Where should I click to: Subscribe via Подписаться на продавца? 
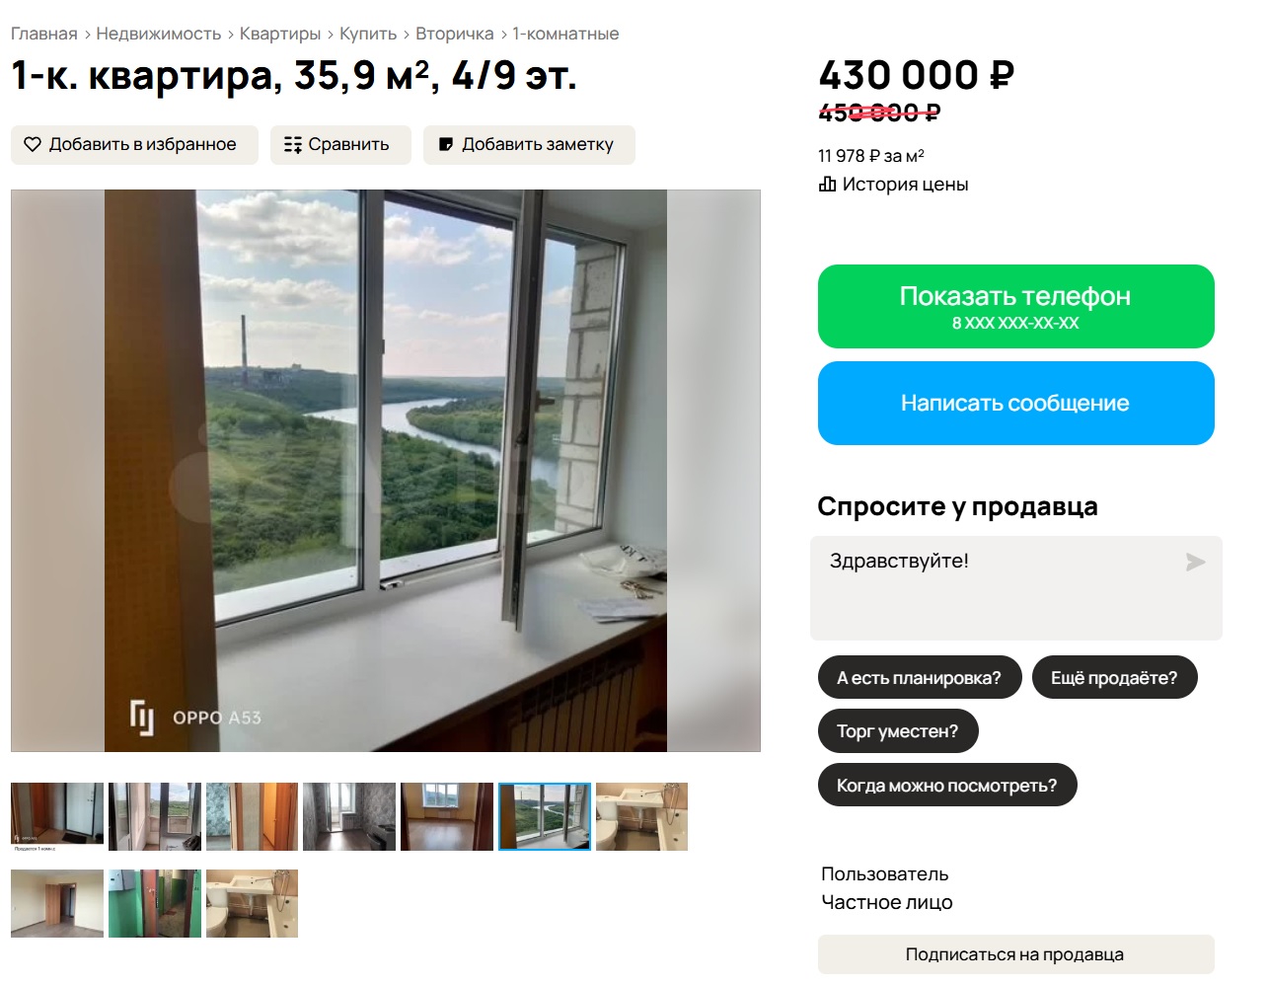[1015, 954]
